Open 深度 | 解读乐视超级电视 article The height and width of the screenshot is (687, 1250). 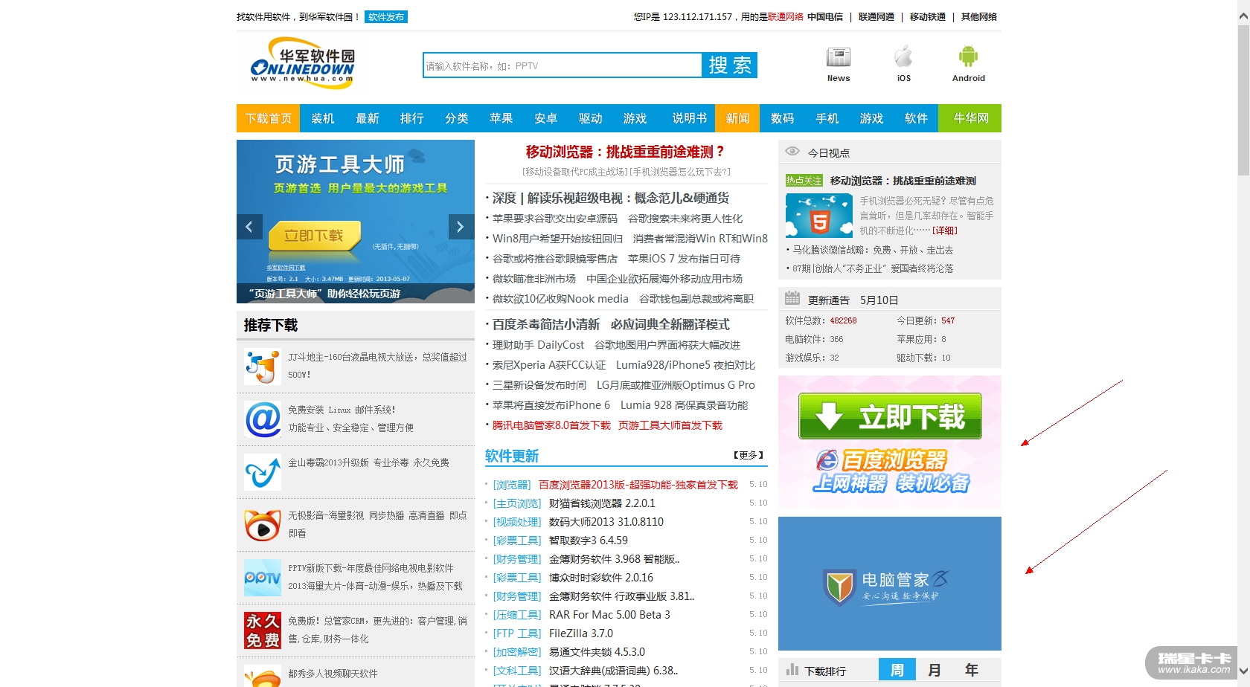(x=611, y=198)
